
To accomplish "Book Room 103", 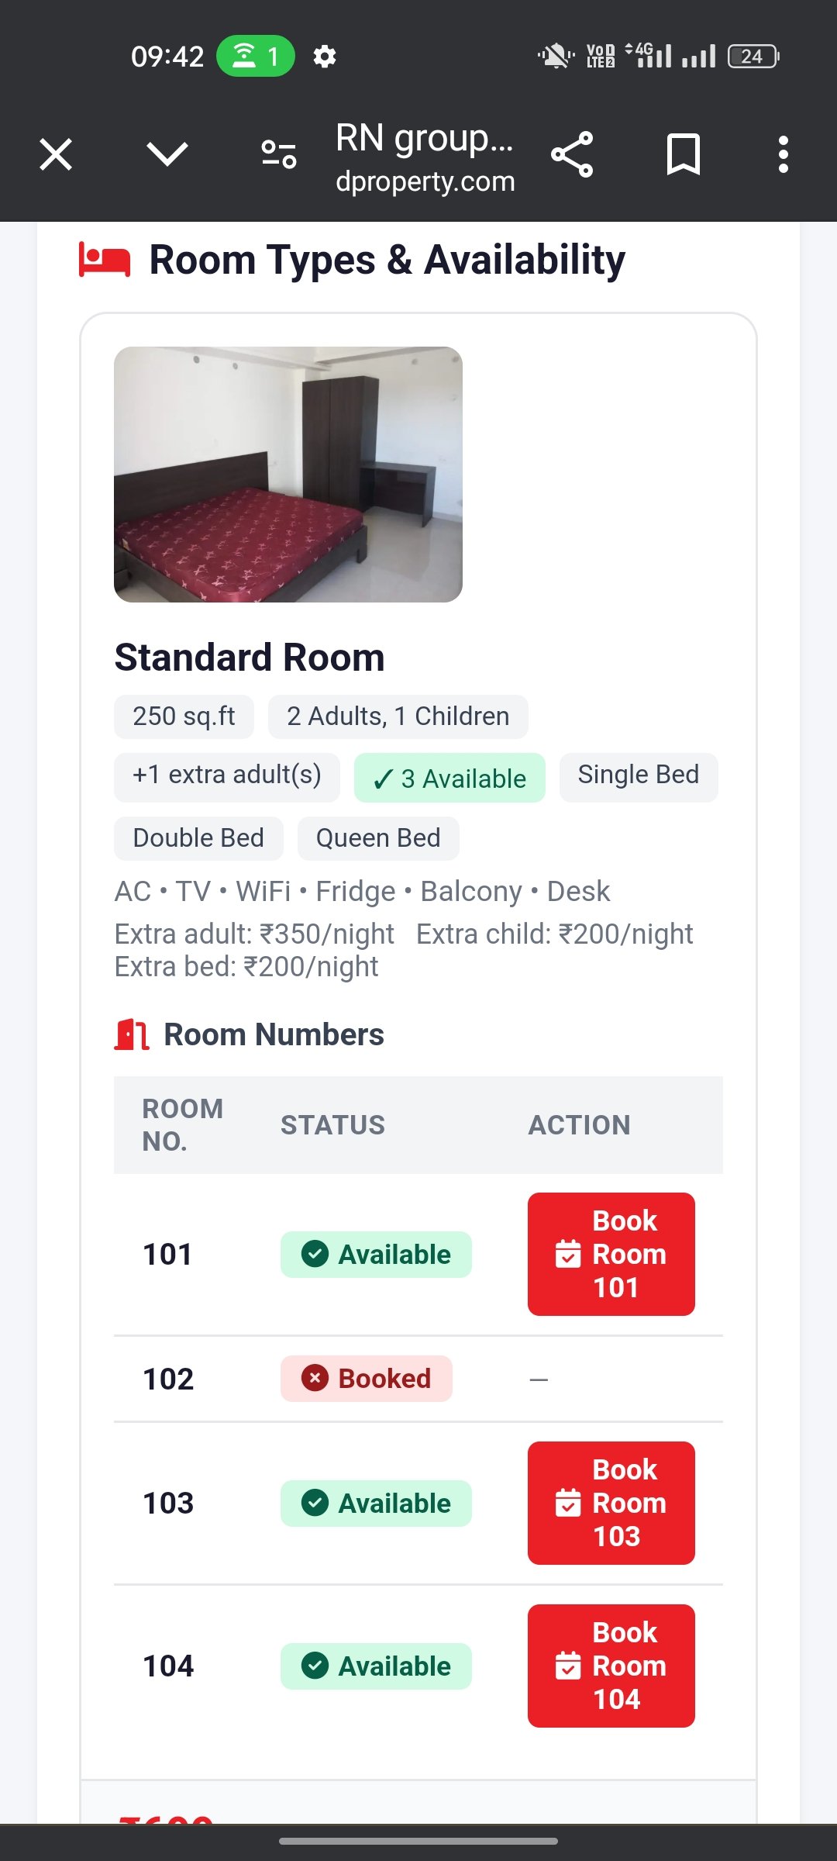I will pyautogui.click(x=611, y=1503).
